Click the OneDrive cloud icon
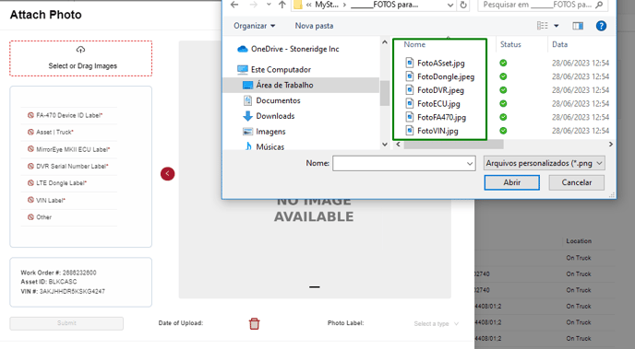635x349 pixels. 243,49
